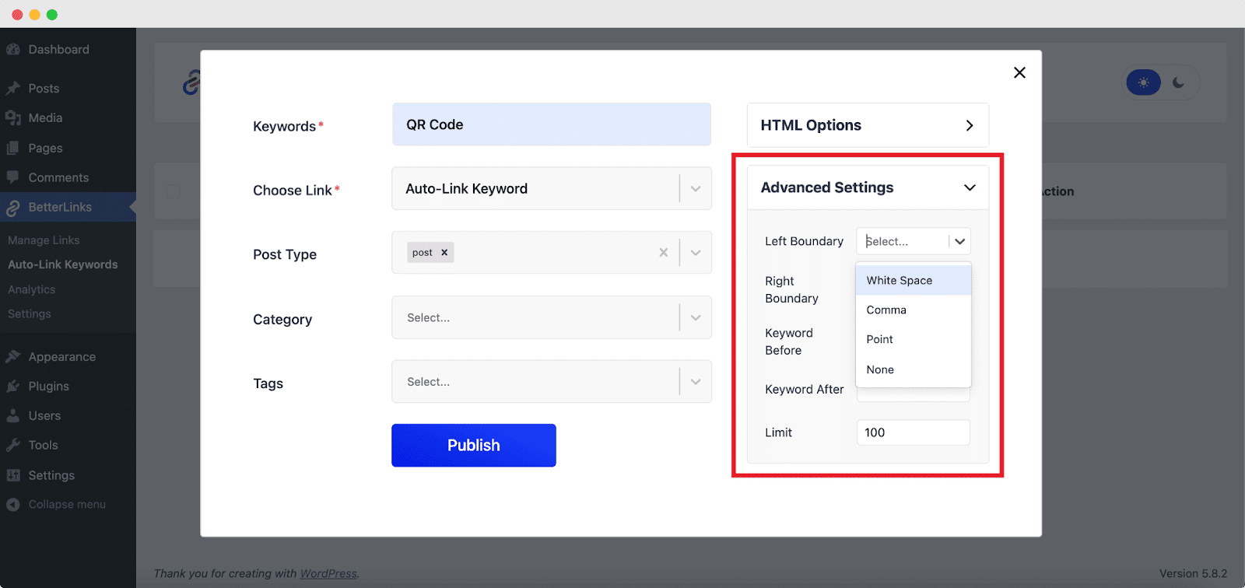Switch to dark mode moon toggle
The image size is (1245, 588).
tap(1179, 82)
